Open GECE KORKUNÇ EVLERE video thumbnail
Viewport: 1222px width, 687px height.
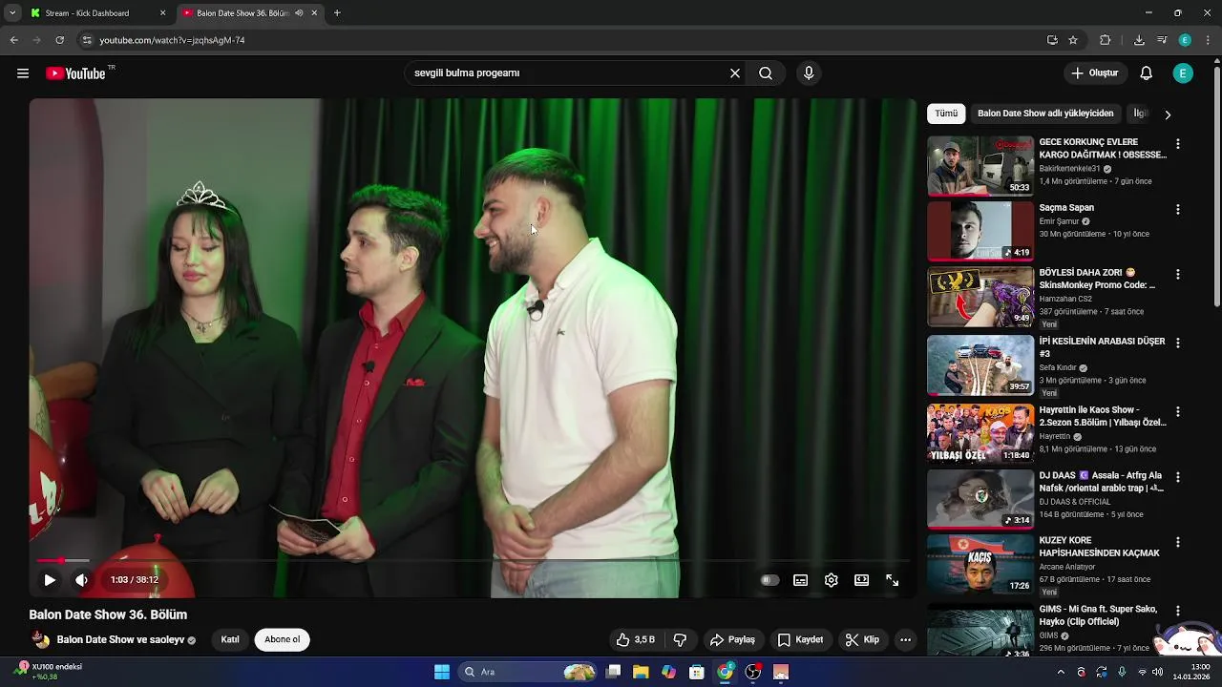tap(980, 166)
